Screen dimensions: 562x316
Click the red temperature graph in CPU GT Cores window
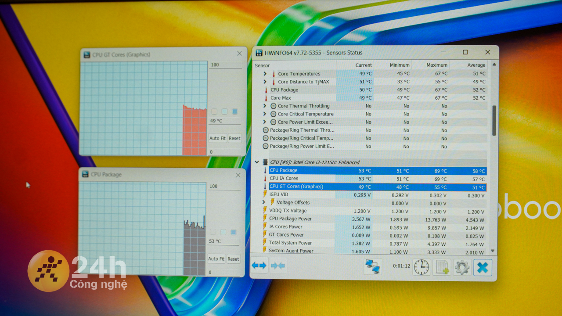[195, 130]
